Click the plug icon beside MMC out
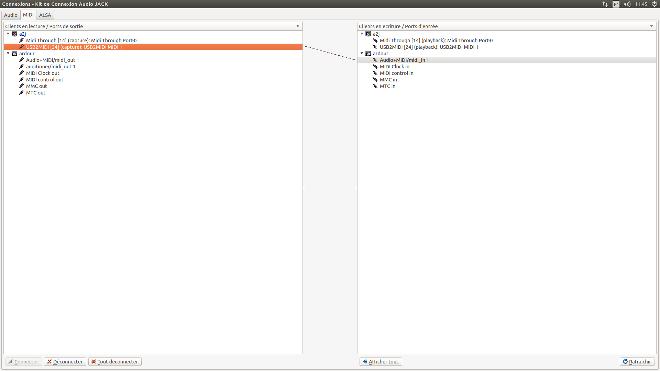This screenshot has height=371, width=660. [21, 86]
